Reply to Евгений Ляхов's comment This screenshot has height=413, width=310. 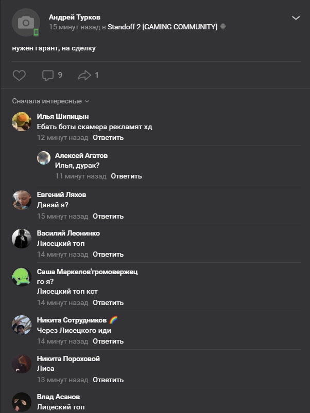coord(108,216)
